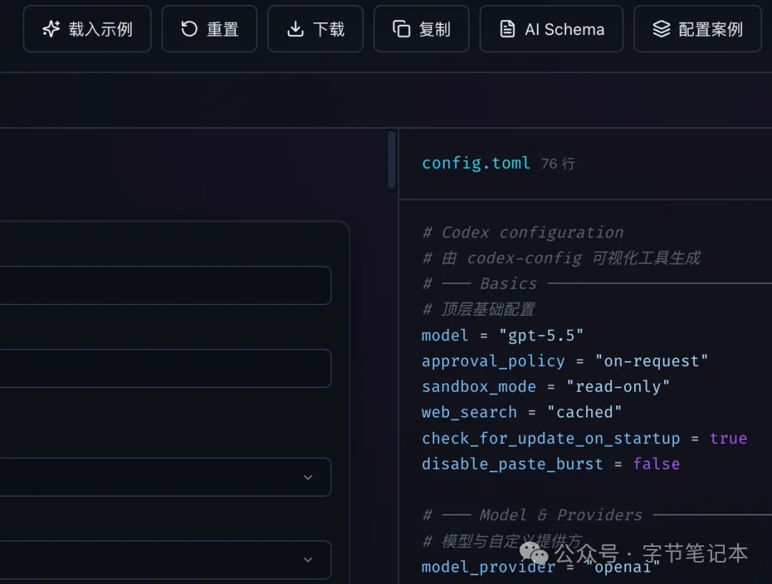
Task: Click the layers icon on 配置案例
Action: click(661, 29)
